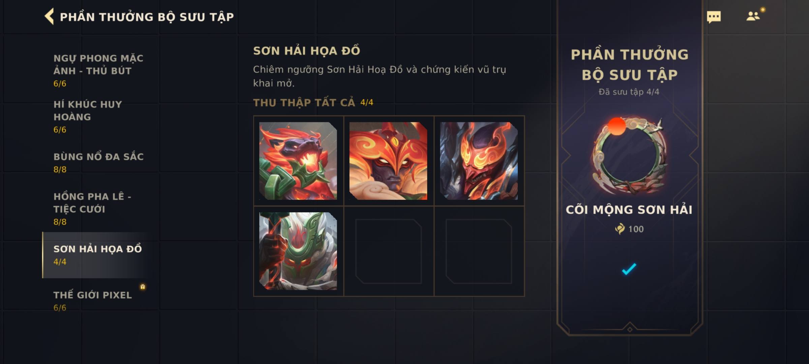Viewport: 809px width, 364px height.
Task: Click Phần Thưởng Bộ Sưu Tập header title
Action: (147, 17)
